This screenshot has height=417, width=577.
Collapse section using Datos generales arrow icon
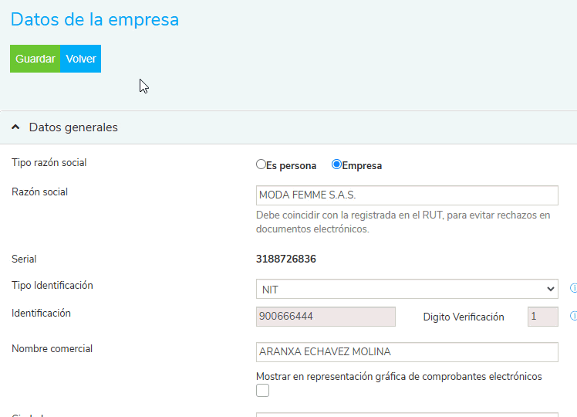point(15,127)
